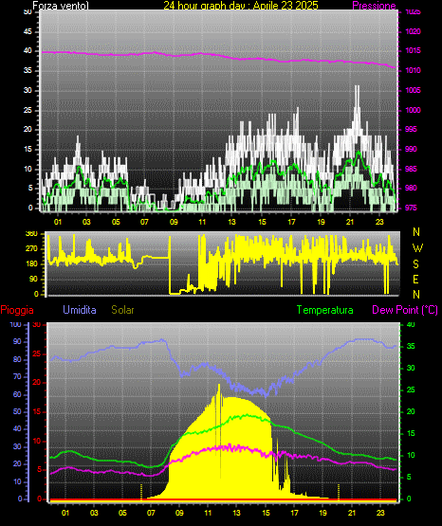Click the '100' humidity axis value
Viewport: 442px width, 526px height.
(15, 324)
